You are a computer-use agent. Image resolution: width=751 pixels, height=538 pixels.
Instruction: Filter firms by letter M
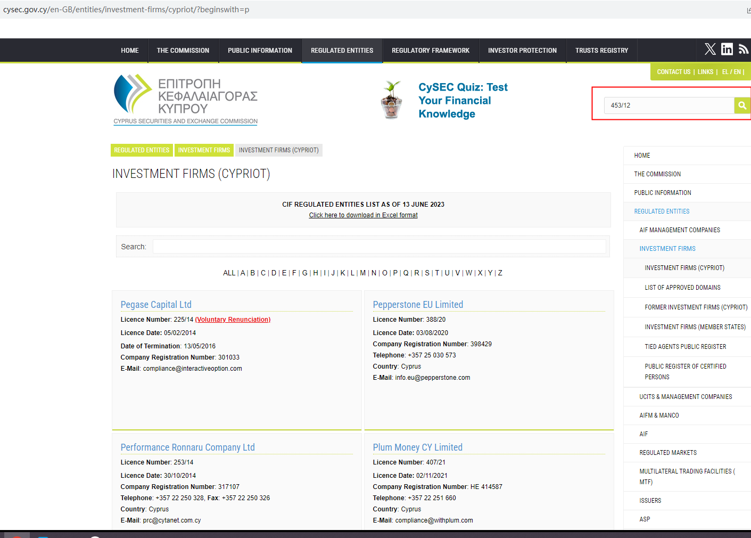[x=363, y=273]
